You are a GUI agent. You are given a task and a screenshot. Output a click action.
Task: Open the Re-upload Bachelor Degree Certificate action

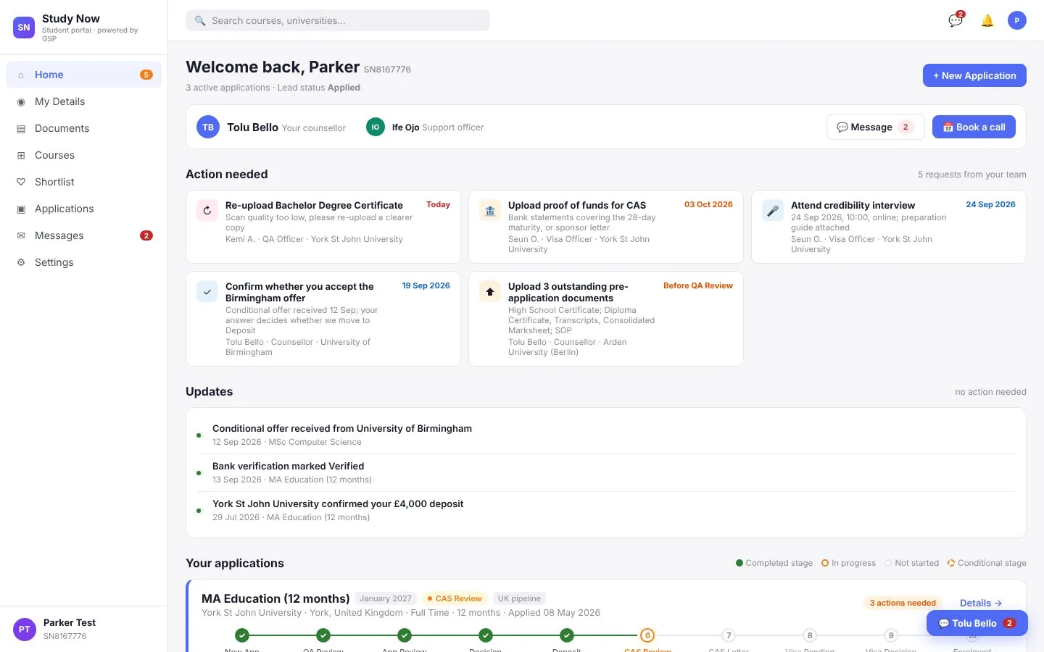click(323, 227)
